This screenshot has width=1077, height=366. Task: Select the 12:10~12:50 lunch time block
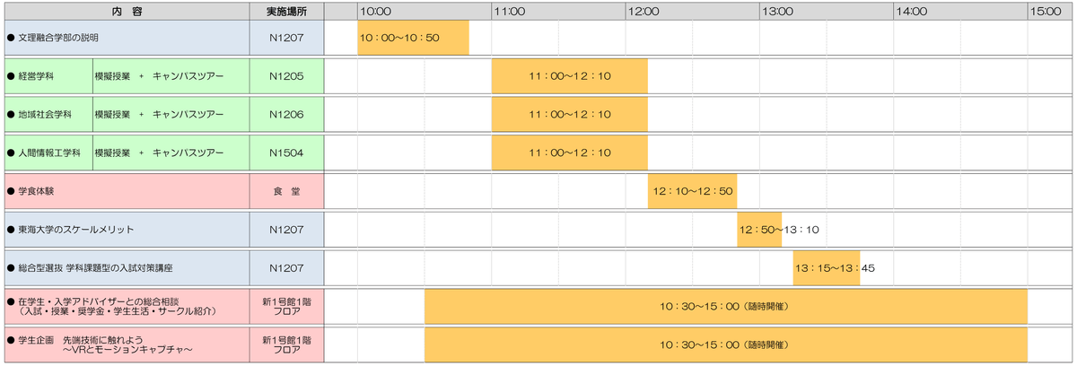click(x=692, y=191)
